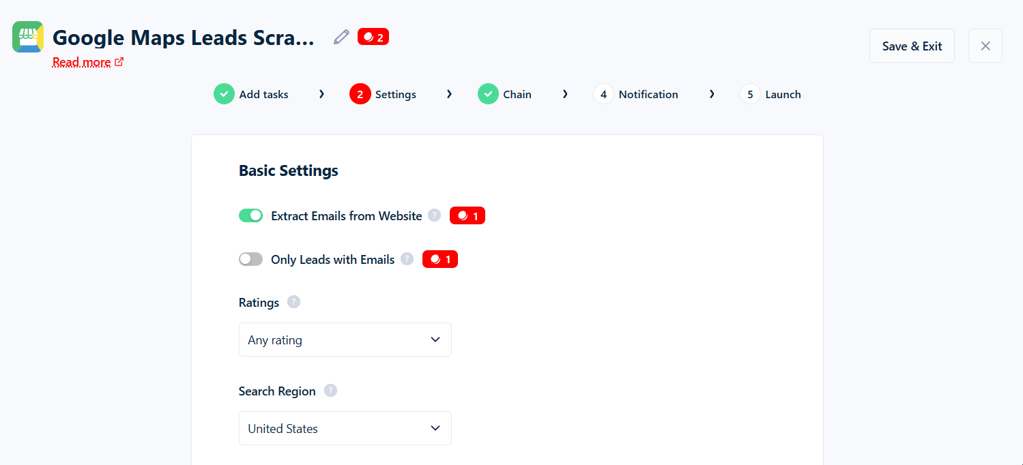This screenshot has width=1023, height=465.
Task: Click the cost badge for Only Leads
Action: [x=440, y=259]
